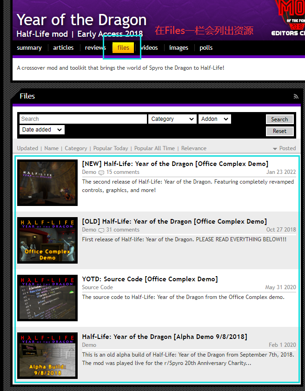Click the Source Code category label
This screenshot has height=391, width=305.
[x=97, y=287]
